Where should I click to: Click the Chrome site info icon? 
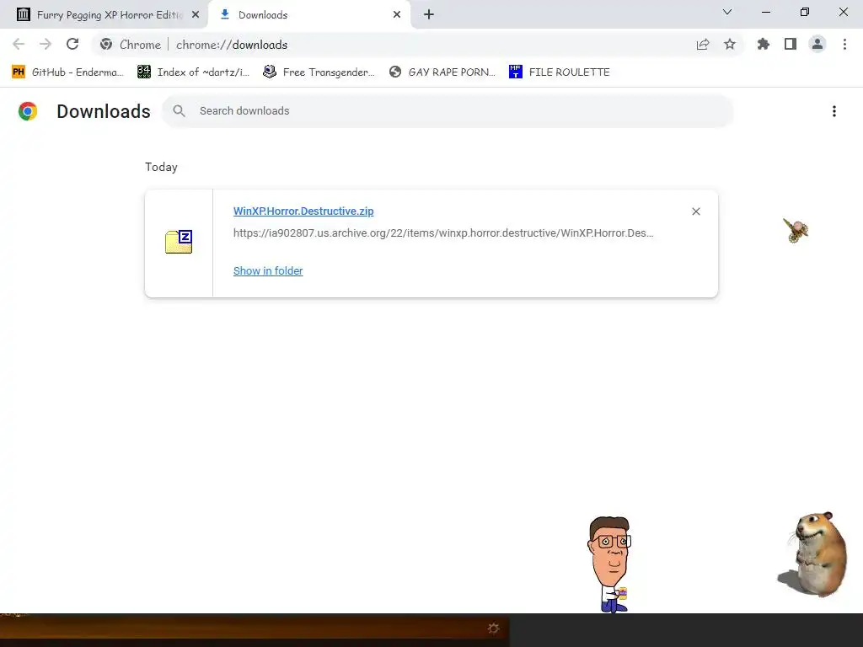(x=106, y=45)
